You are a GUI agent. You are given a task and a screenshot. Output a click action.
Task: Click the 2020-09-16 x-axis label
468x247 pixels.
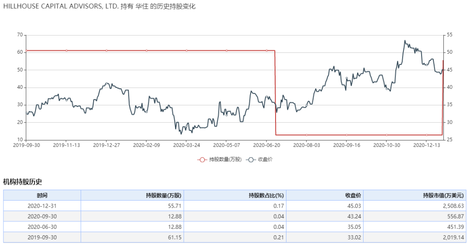click(x=347, y=145)
